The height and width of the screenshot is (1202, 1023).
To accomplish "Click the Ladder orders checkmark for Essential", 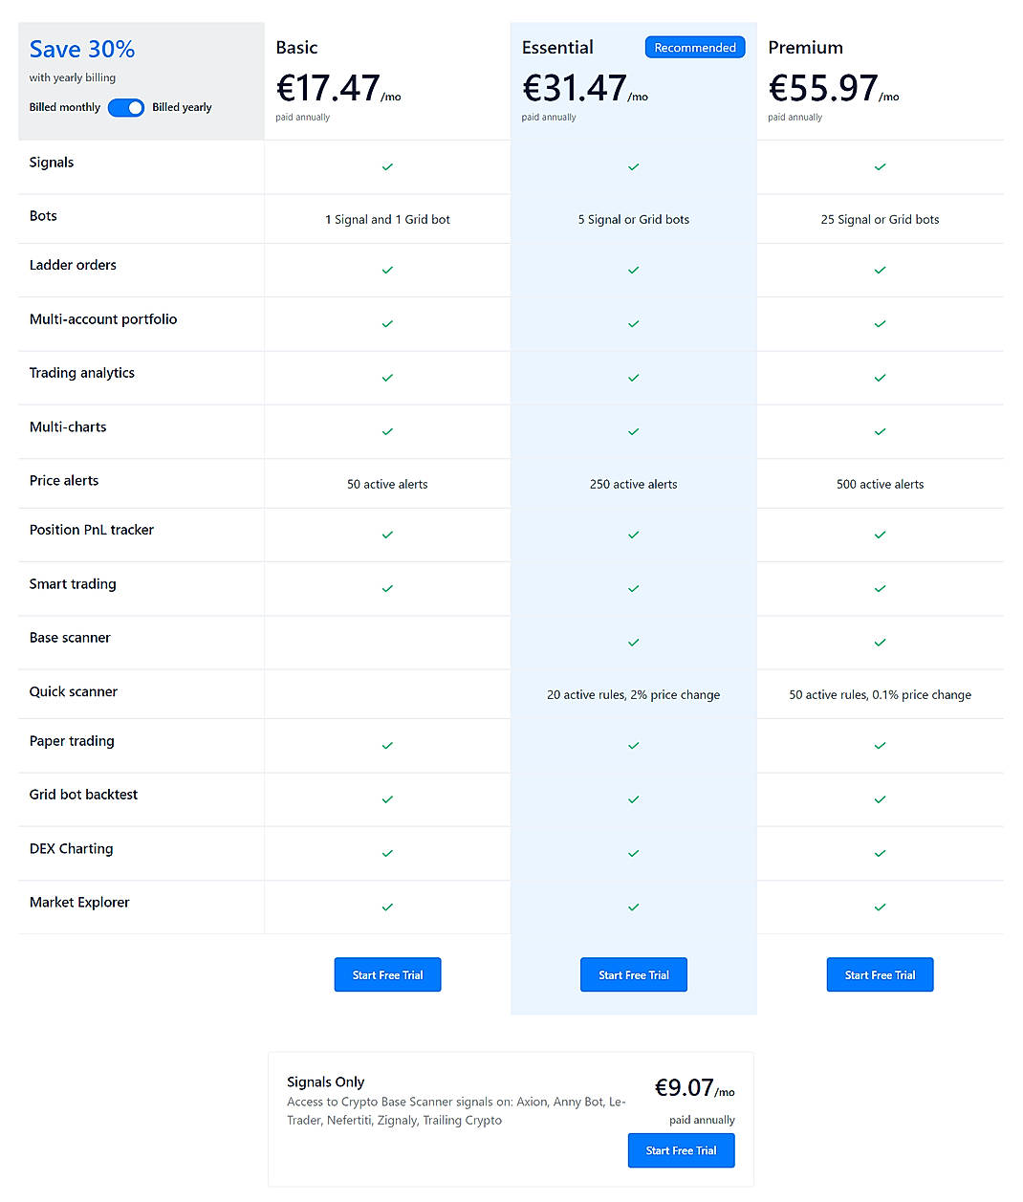I will click(x=633, y=270).
